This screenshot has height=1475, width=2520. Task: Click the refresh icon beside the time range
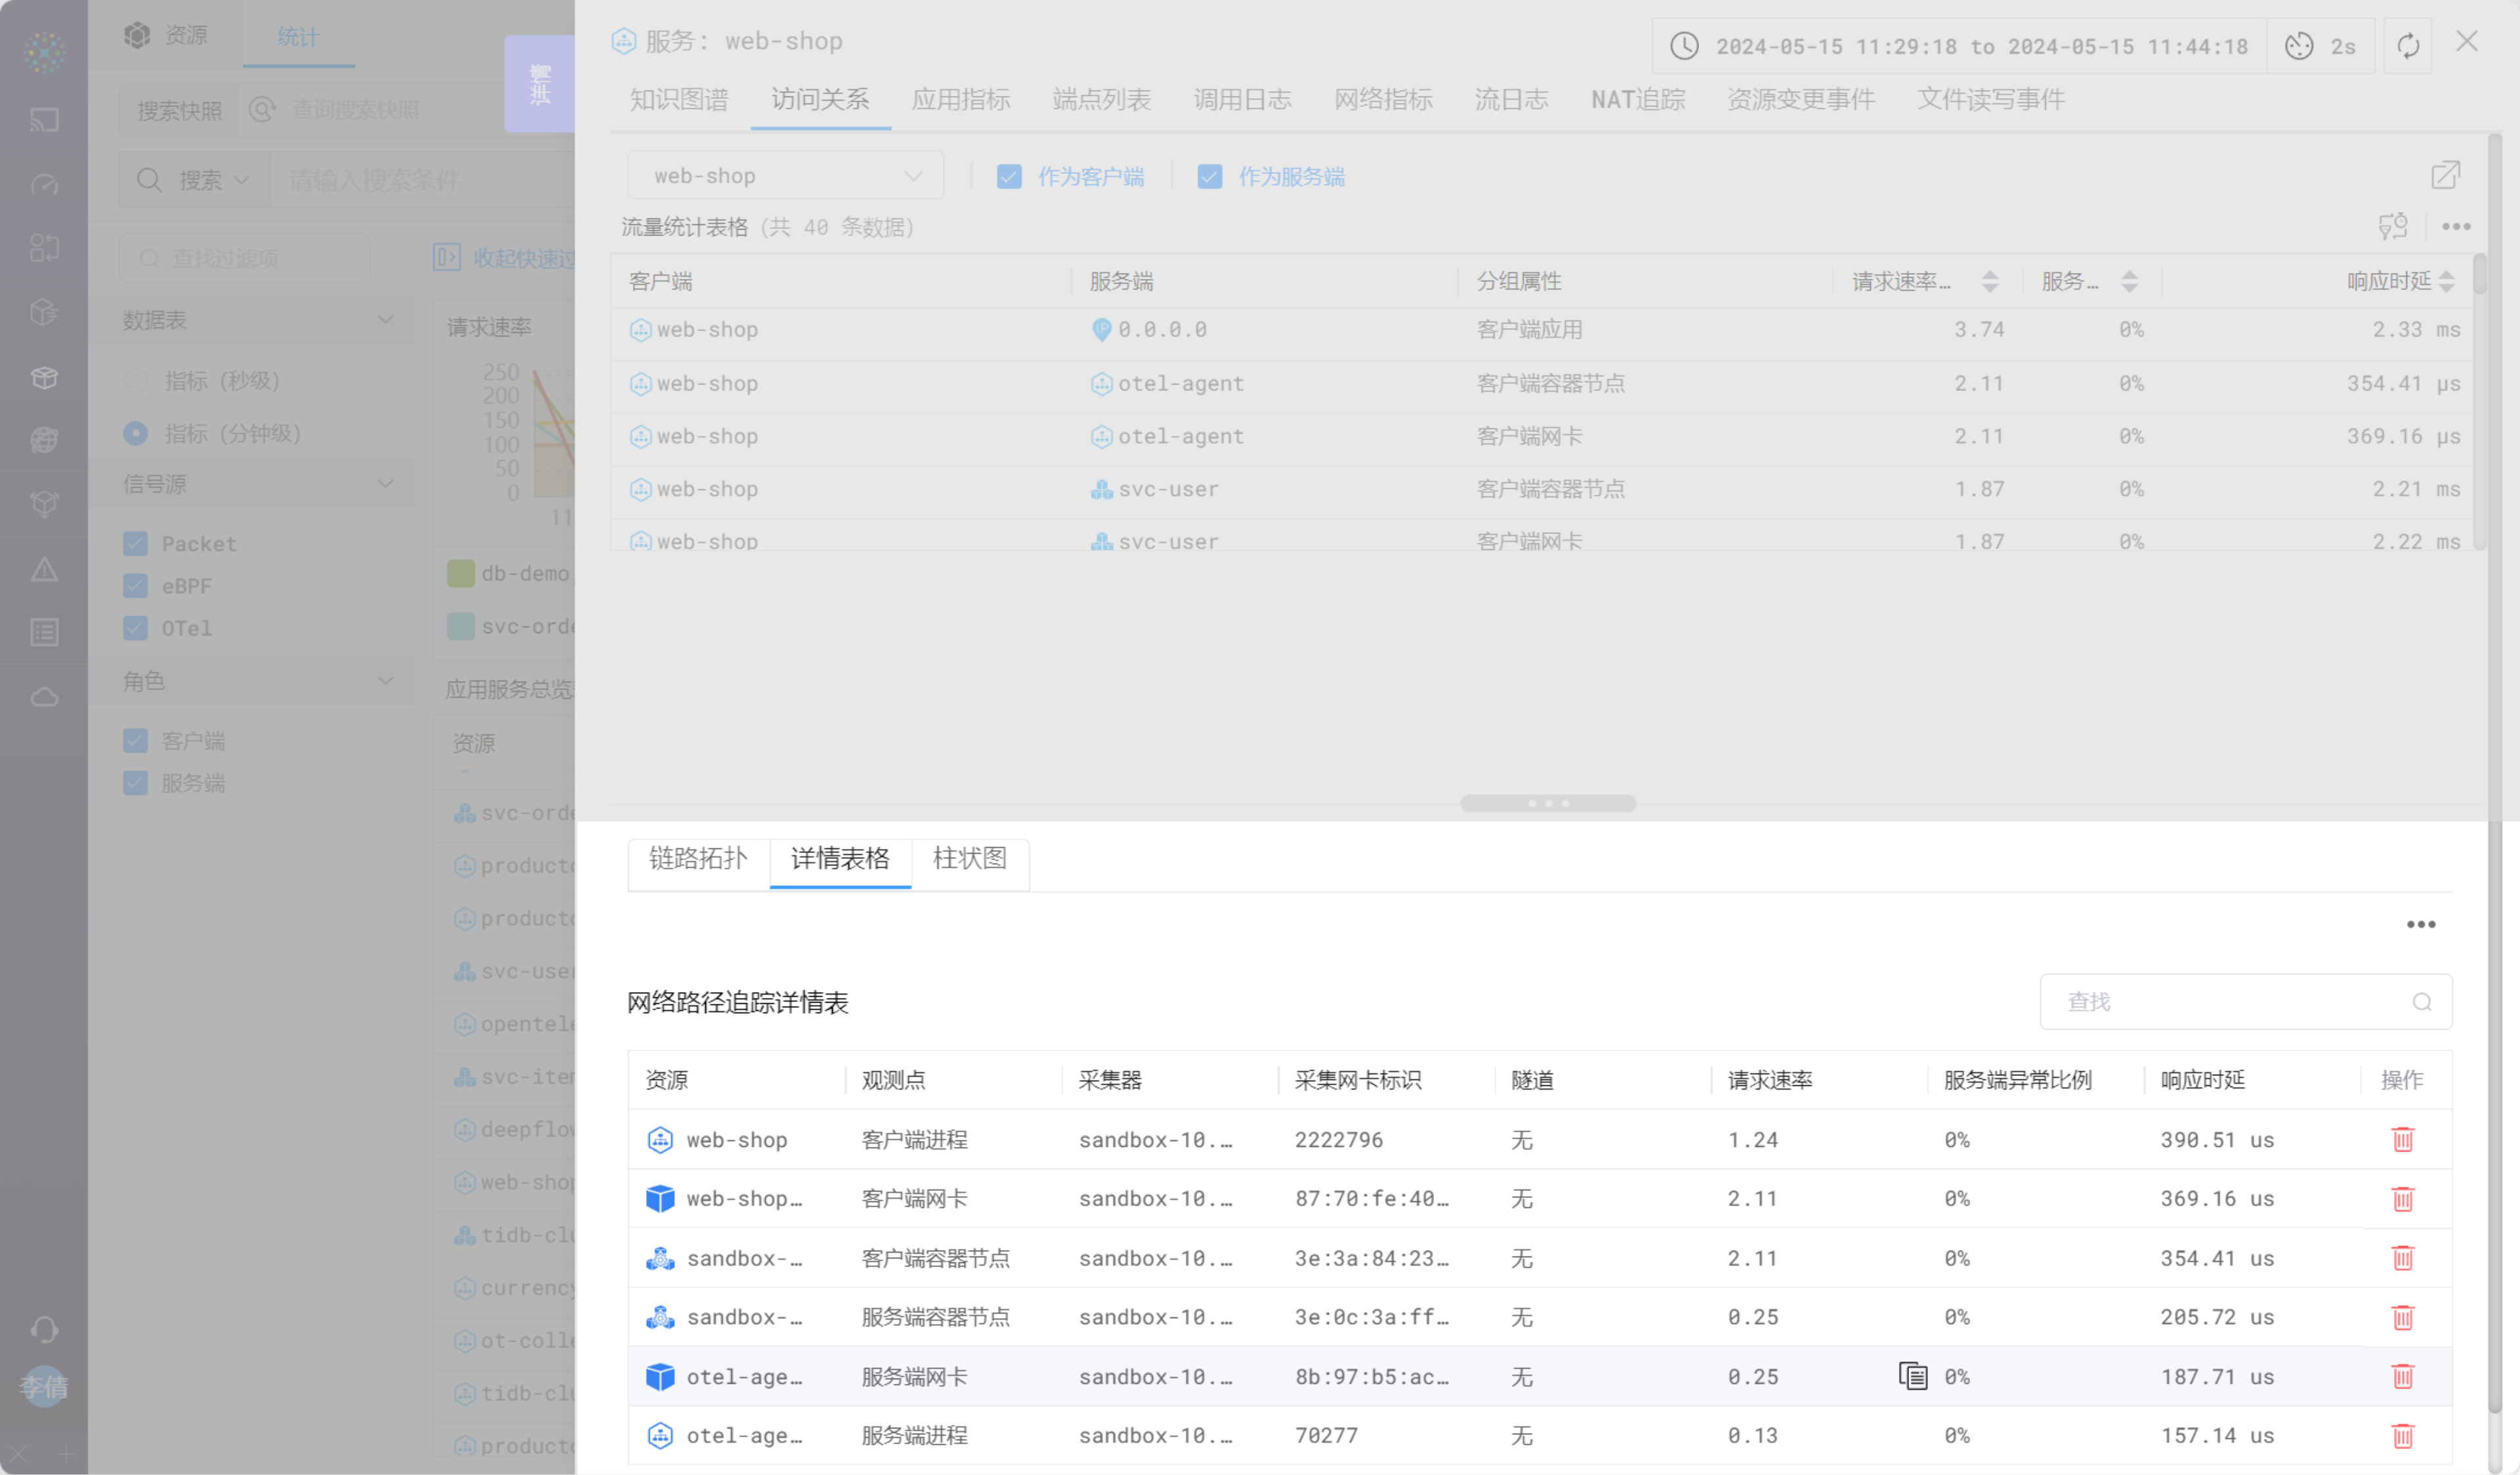(x=2407, y=46)
